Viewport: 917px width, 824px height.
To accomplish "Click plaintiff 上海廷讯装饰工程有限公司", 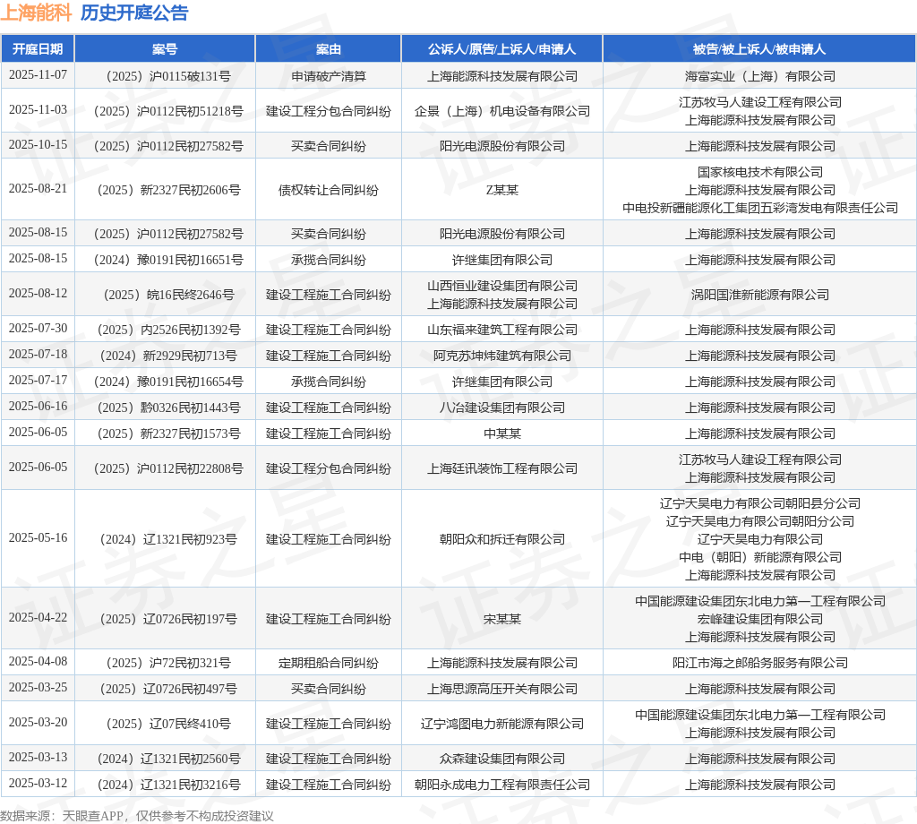I will pyautogui.click(x=501, y=468).
